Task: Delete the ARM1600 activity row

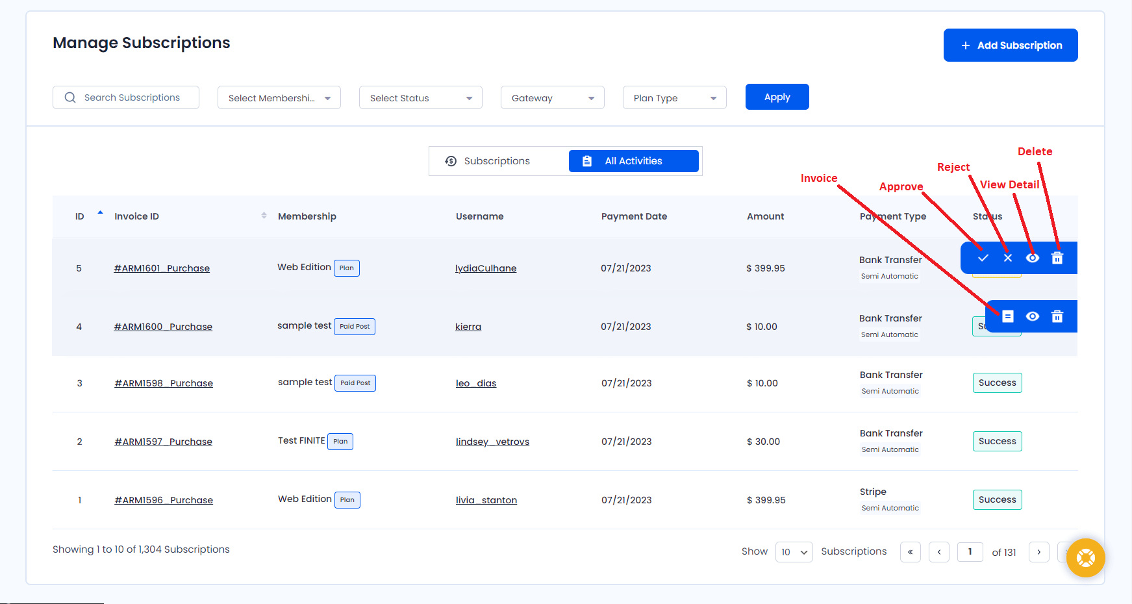Action: 1057,316
